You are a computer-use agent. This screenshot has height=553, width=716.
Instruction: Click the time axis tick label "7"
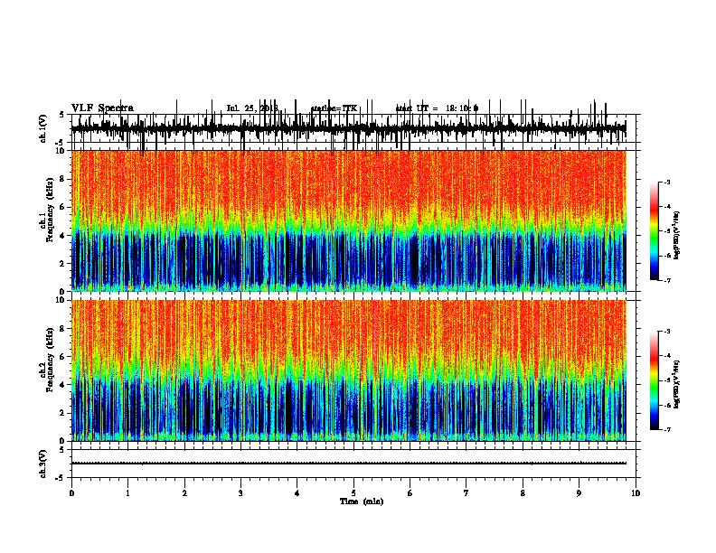[466, 493]
